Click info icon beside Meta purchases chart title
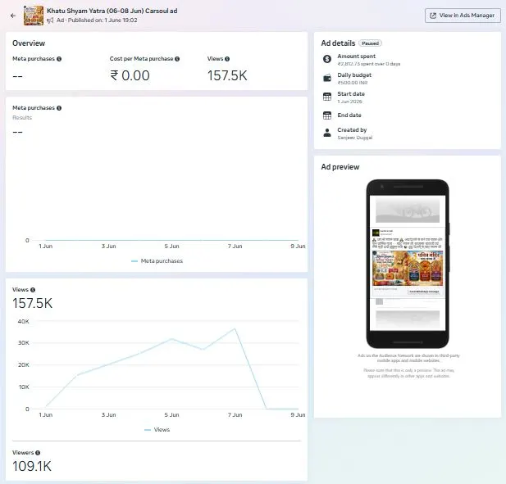Screen dimensions: 506x484 pyautogui.click(x=59, y=108)
